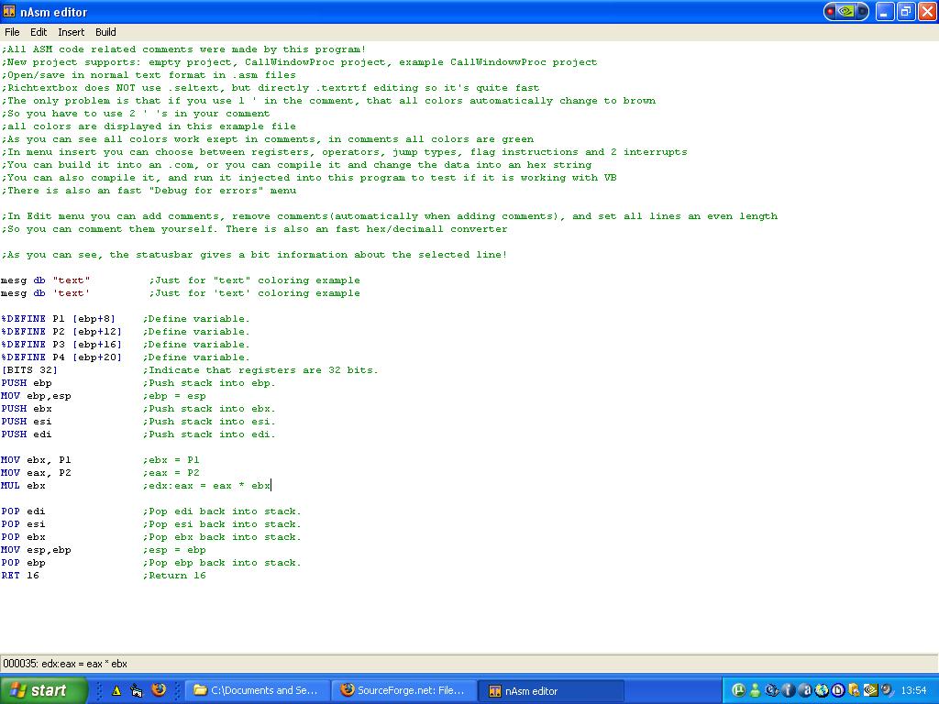Switch to the SourceForge.net Firefox taskbar button
Image resolution: width=939 pixels, height=704 pixels.
[403, 690]
